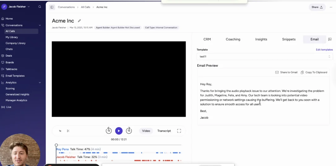Screen dimensions: 336x166
Task: Click the Email Templates icon in sidebar
Action: tap(2, 76)
